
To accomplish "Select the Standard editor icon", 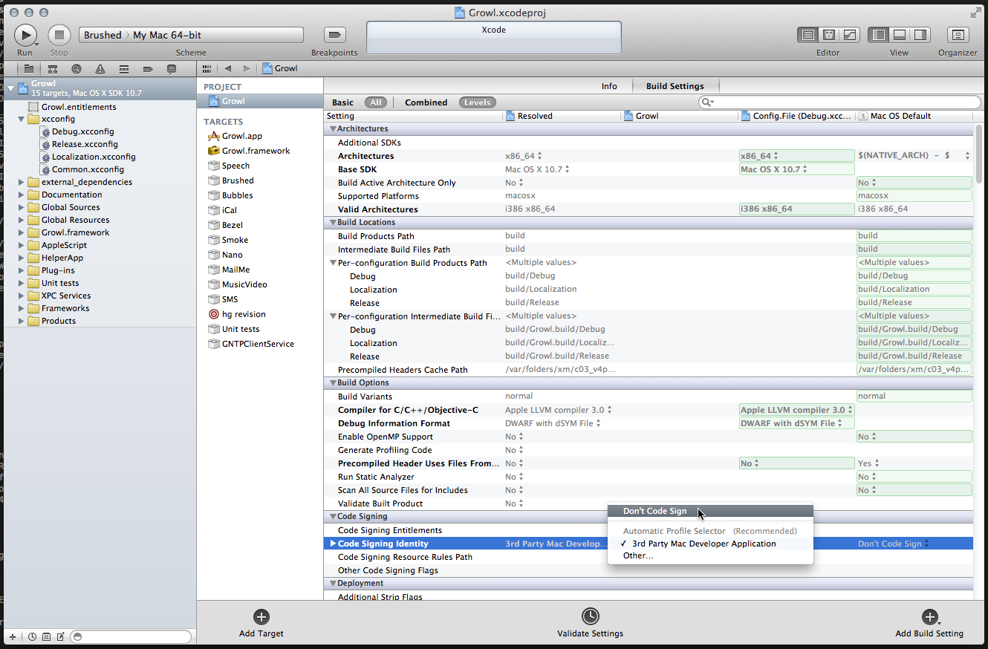I will 808,35.
